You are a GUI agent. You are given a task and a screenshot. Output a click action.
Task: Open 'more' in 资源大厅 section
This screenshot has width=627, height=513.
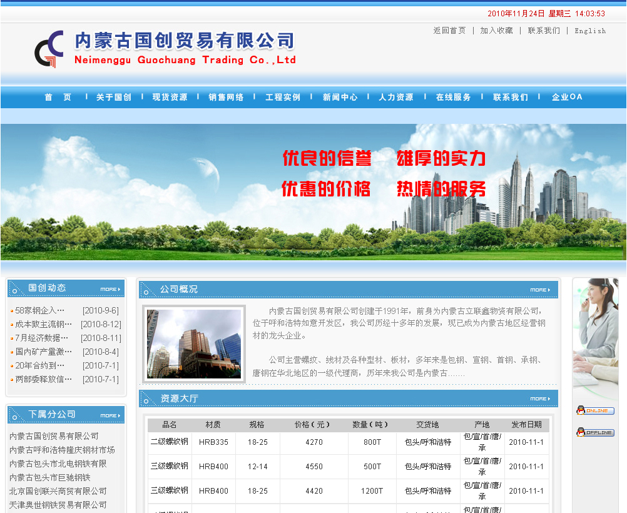coord(540,399)
